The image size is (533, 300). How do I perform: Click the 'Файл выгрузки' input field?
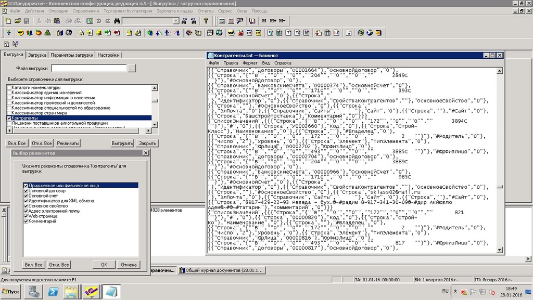[x=89, y=69]
